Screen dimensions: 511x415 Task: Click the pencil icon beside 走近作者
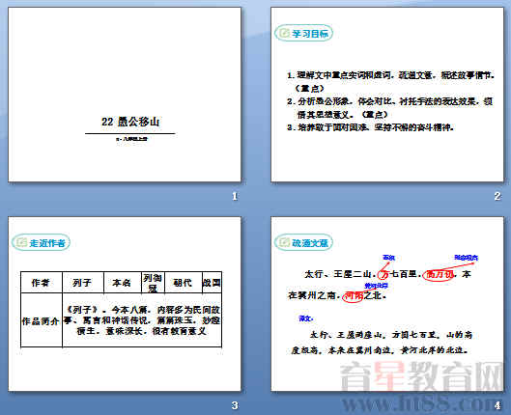click(x=21, y=242)
